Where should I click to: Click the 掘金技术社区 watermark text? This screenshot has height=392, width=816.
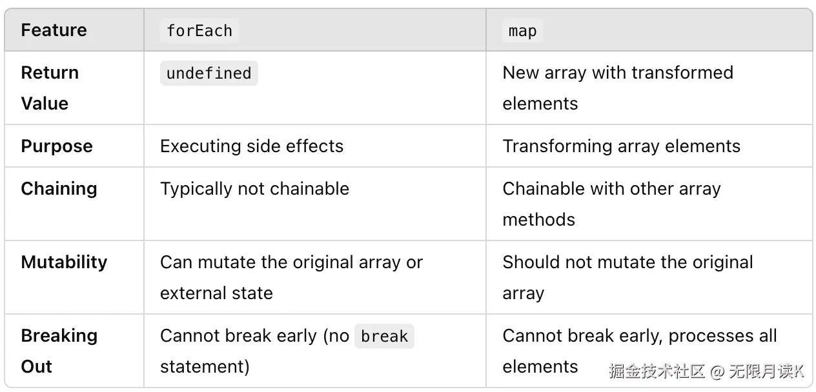(x=656, y=371)
